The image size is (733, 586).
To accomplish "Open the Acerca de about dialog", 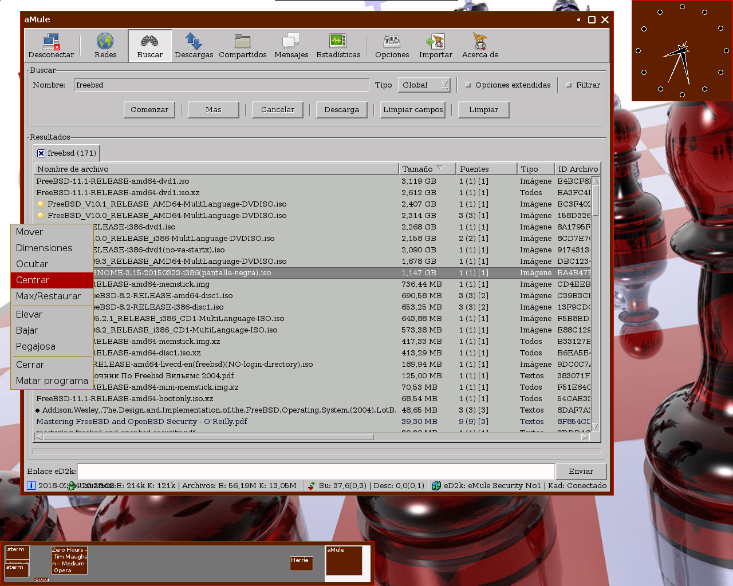I will pyautogui.click(x=480, y=46).
